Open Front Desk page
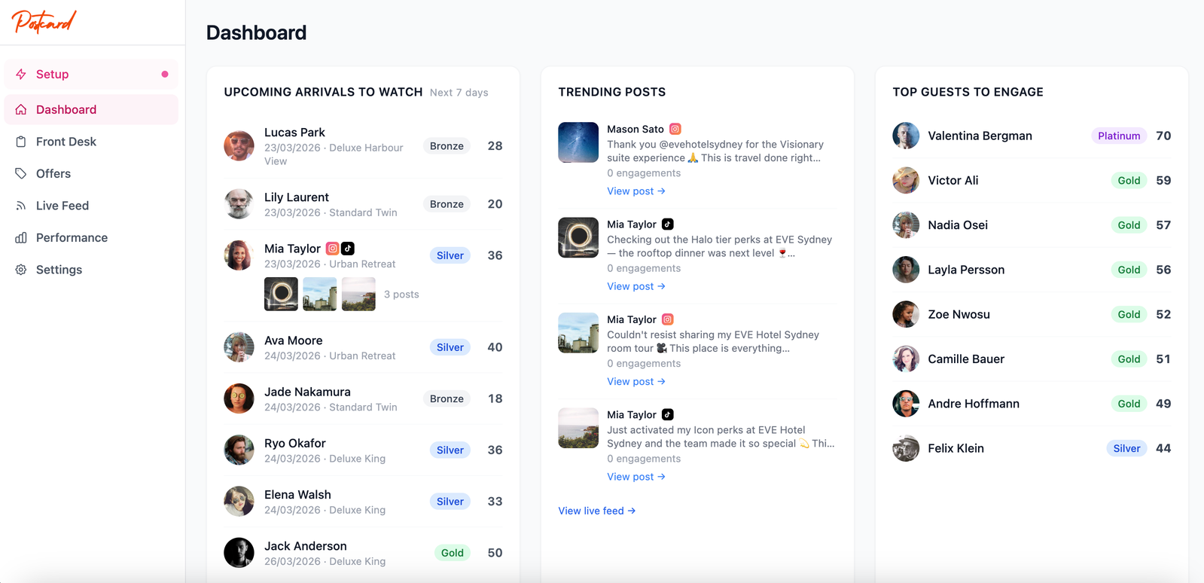This screenshot has width=1204, height=583. point(91,142)
